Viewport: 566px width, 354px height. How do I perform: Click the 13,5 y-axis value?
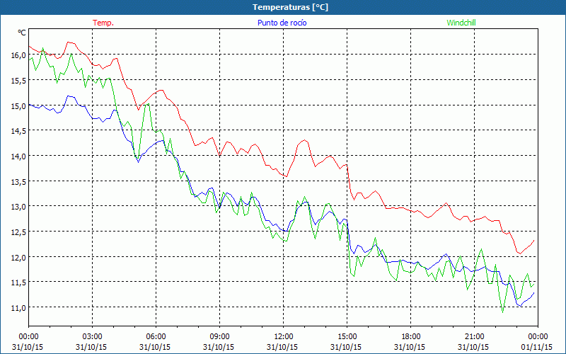pyautogui.click(x=18, y=182)
